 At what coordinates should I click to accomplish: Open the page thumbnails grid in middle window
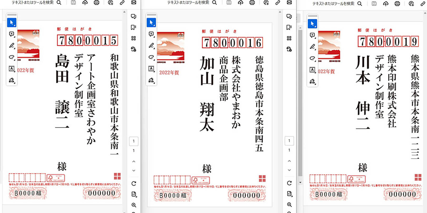pyautogui.click(x=289, y=38)
